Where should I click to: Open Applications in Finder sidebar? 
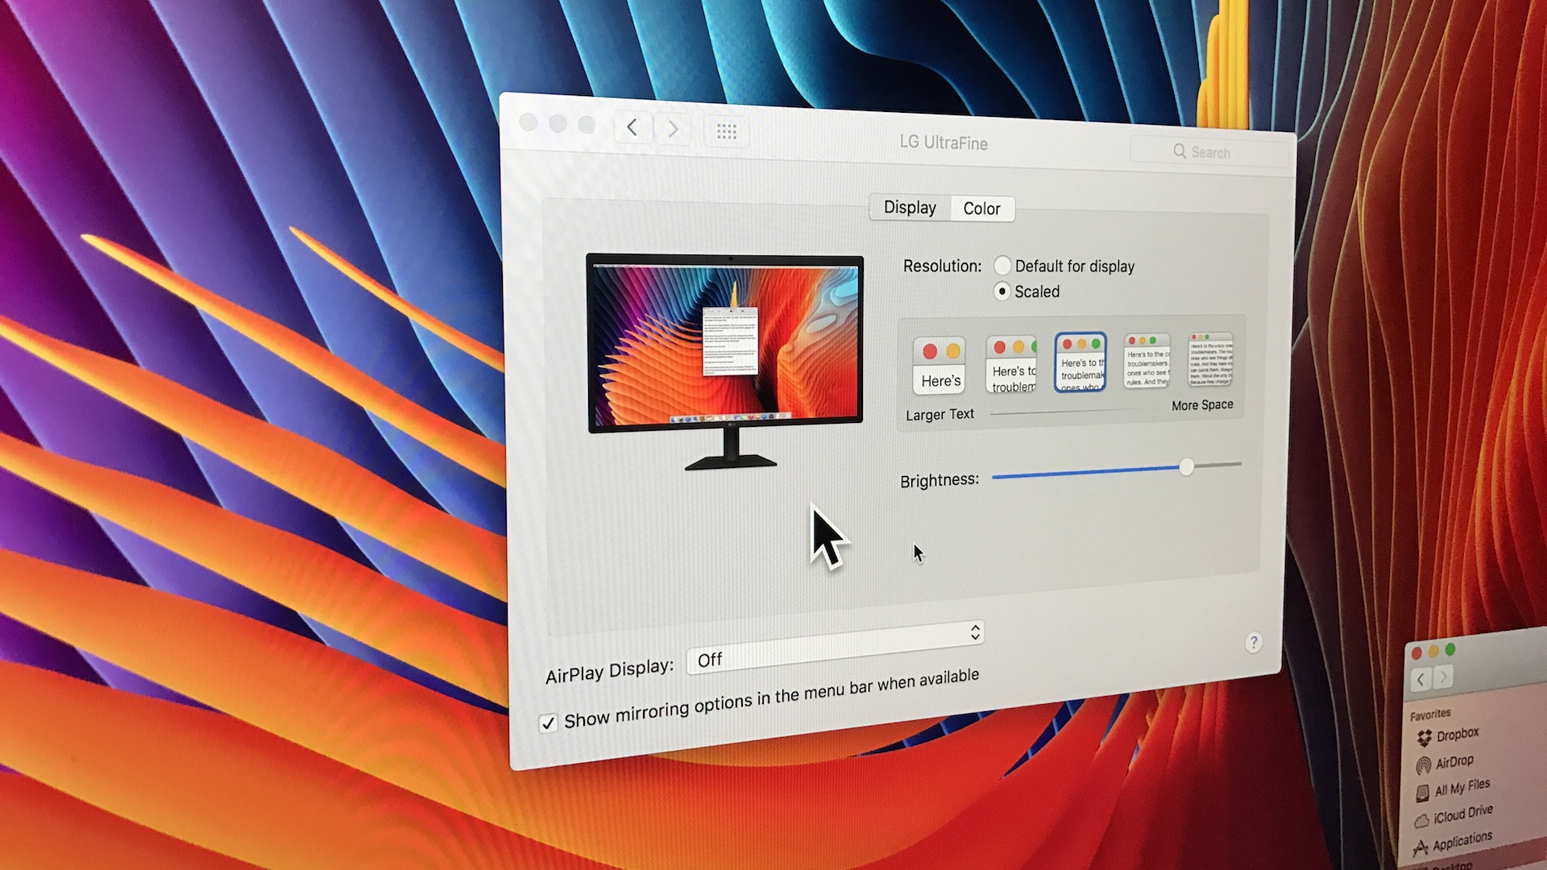coord(1461,841)
